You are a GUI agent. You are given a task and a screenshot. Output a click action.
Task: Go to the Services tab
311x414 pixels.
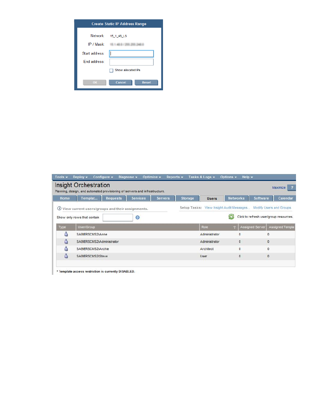(139, 198)
